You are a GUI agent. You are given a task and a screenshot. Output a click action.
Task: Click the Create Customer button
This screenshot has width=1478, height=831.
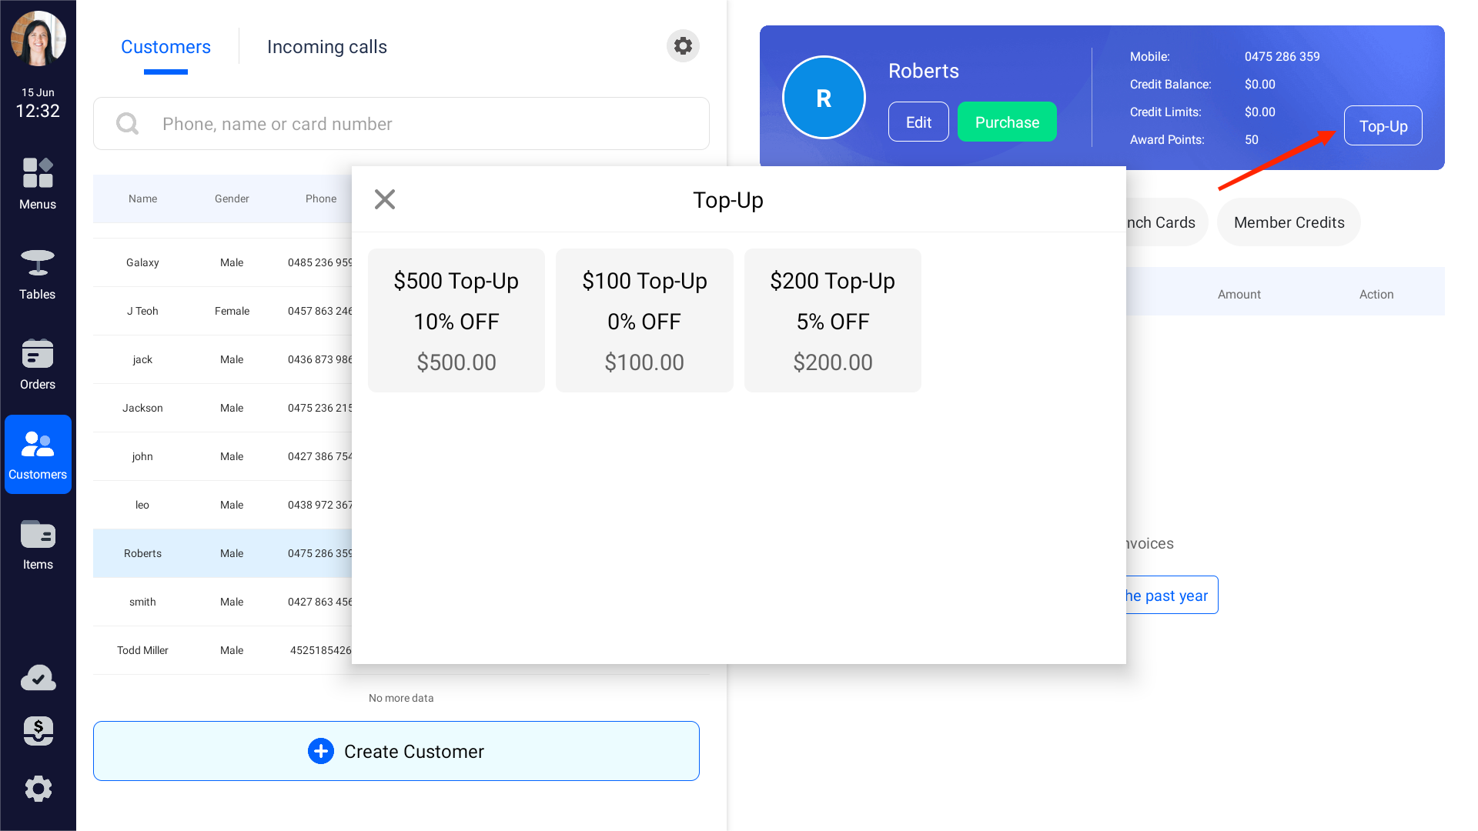coord(396,751)
